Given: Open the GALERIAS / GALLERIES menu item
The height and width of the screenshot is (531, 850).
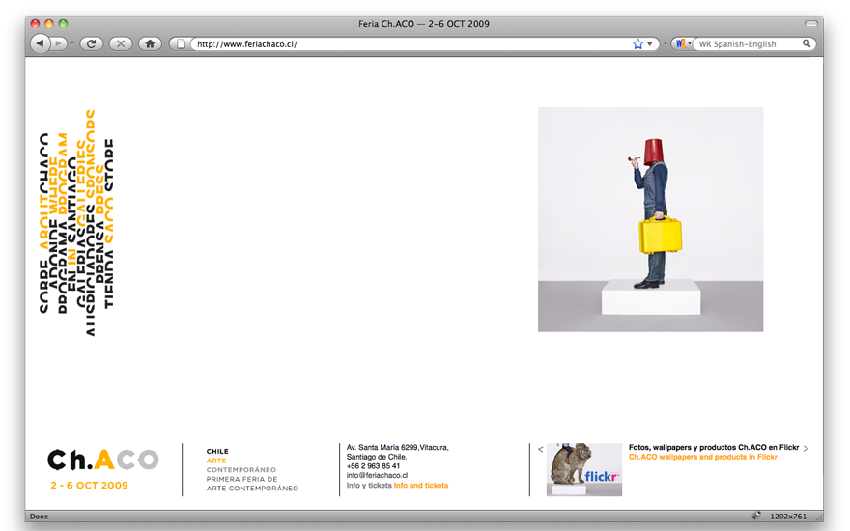Looking at the screenshot, I should point(81,223).
